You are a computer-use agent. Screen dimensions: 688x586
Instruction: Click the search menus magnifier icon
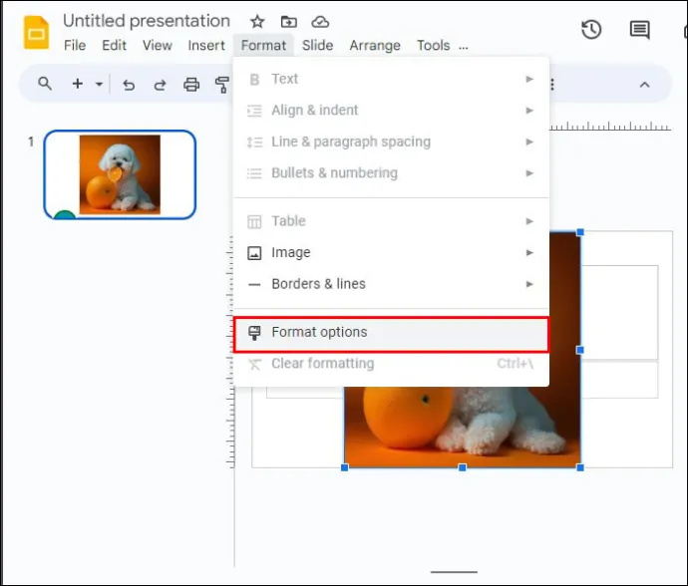(45, 84)
